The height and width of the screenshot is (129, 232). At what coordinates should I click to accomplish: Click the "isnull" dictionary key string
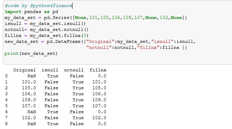tap(162, 41)
